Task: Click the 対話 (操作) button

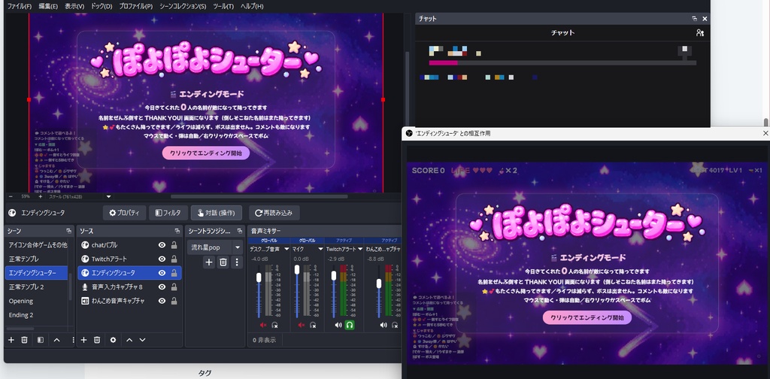Action: click(216, 213)
